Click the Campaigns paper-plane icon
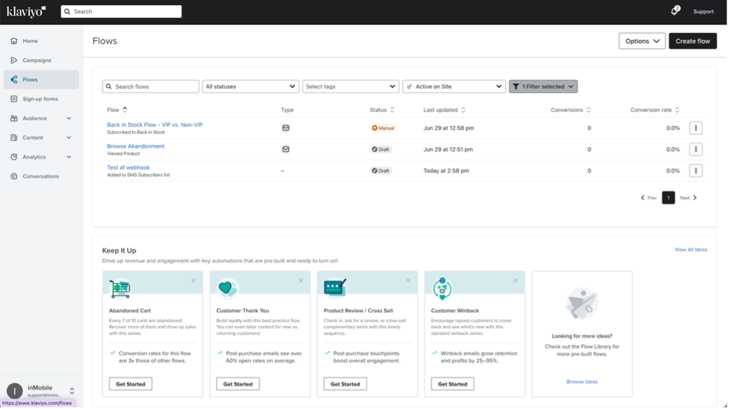Viewport: 729px width, 410px height. [x=14, y=60]
